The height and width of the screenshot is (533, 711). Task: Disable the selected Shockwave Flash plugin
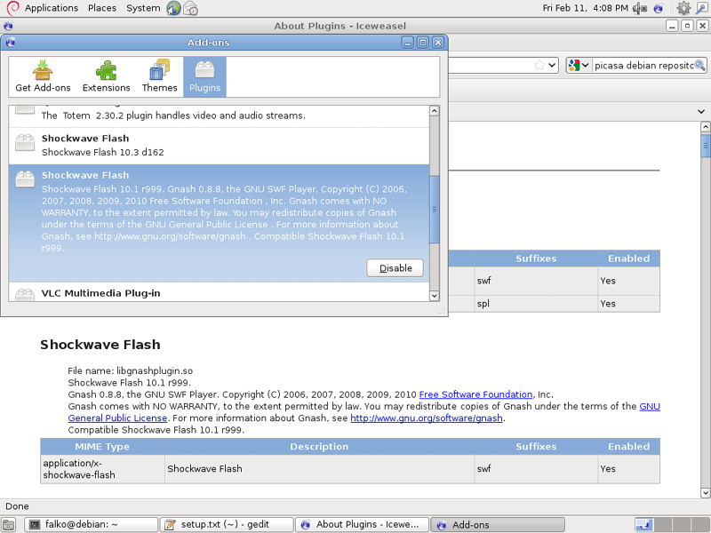point(395,268)
